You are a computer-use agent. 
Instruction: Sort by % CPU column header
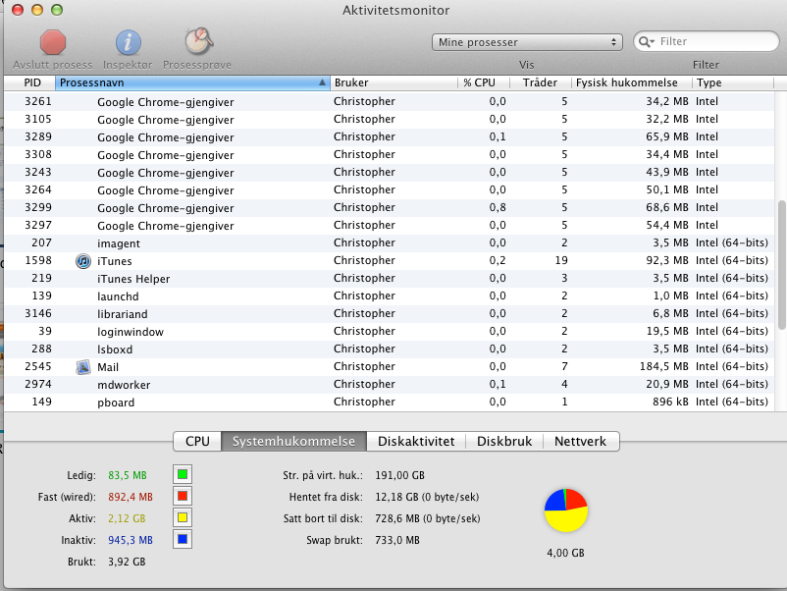pyautogui.click(x=484, y=82)
